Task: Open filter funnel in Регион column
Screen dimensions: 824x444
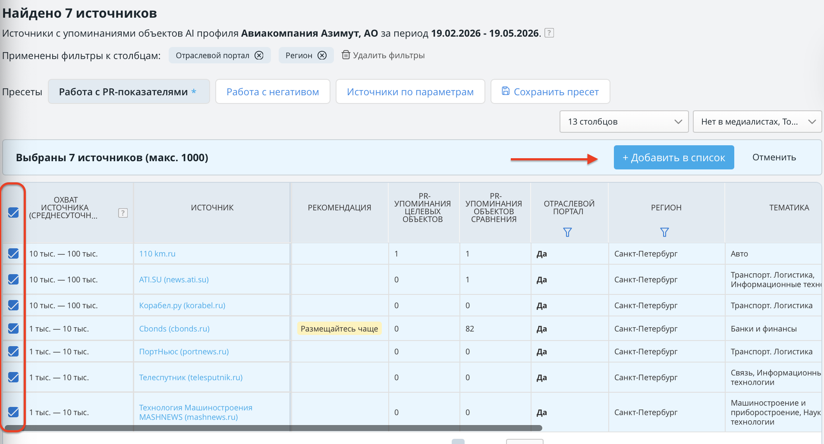Action: (x=664, y=232)
